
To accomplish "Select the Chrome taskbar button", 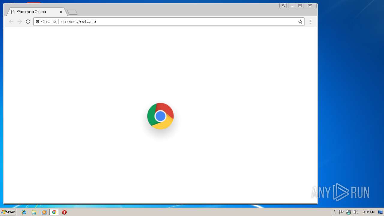I will click(x=54, y=212).
